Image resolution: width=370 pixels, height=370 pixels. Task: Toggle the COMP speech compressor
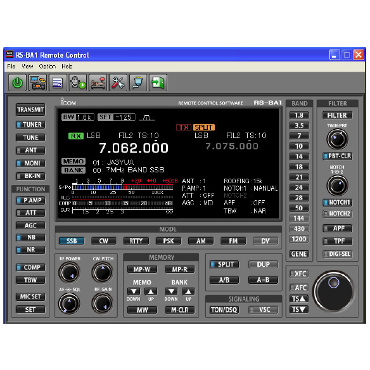tap(30, 267)
